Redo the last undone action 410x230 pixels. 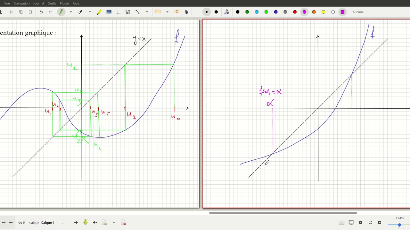[50, 12]
